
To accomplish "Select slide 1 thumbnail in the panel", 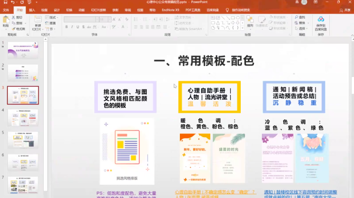I will pos(23,51).
